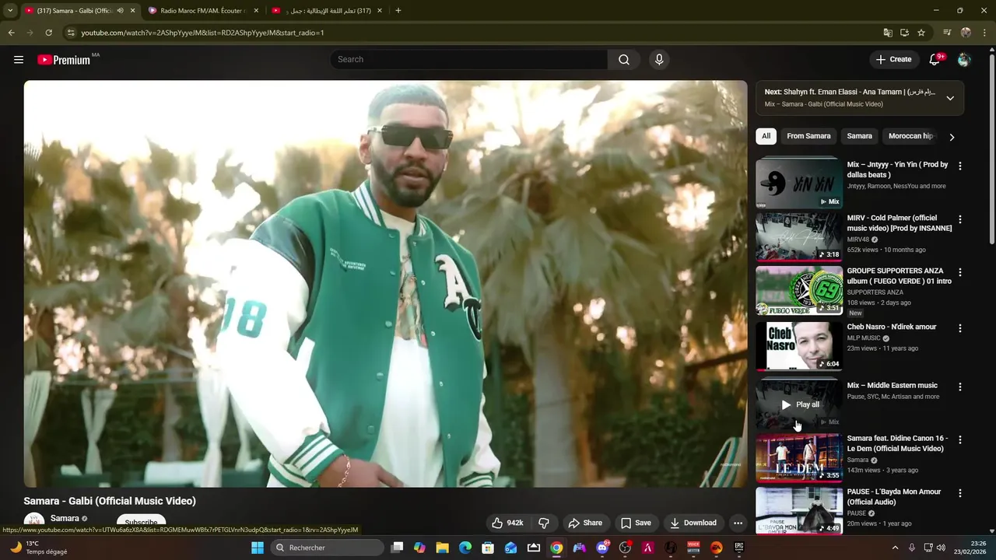
Task: Open the tab search dropdown arrow
Action: 10,11
